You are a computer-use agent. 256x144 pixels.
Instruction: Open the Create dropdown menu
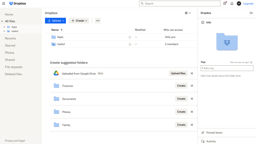79,20
